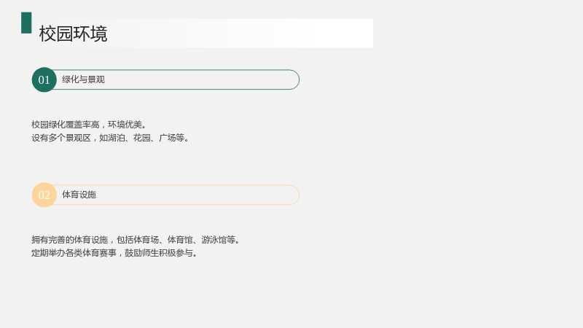Select the slide title 校园环境
The height and width of the screenshot is (328, 583).
pos(74,34)
